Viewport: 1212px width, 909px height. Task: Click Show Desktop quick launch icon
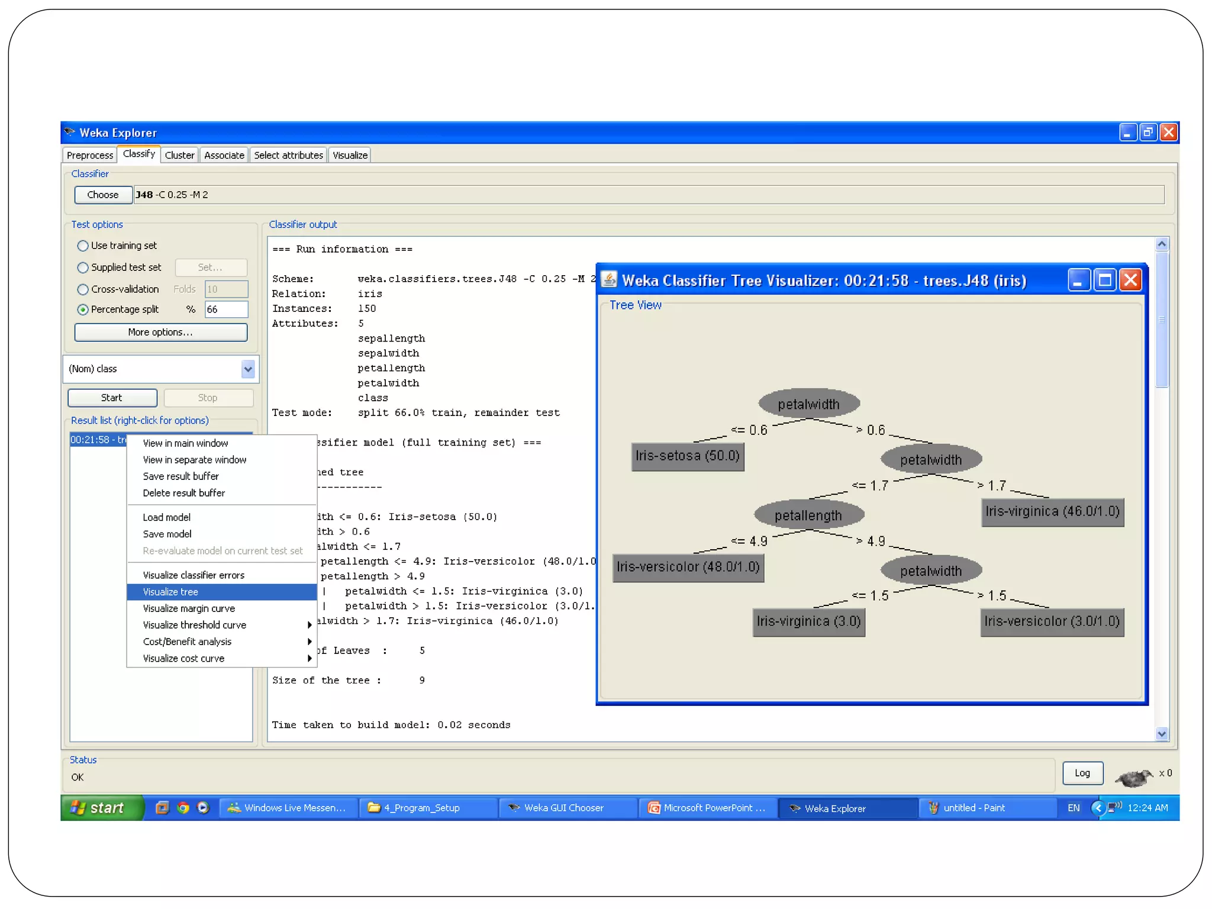click(162, 808)
